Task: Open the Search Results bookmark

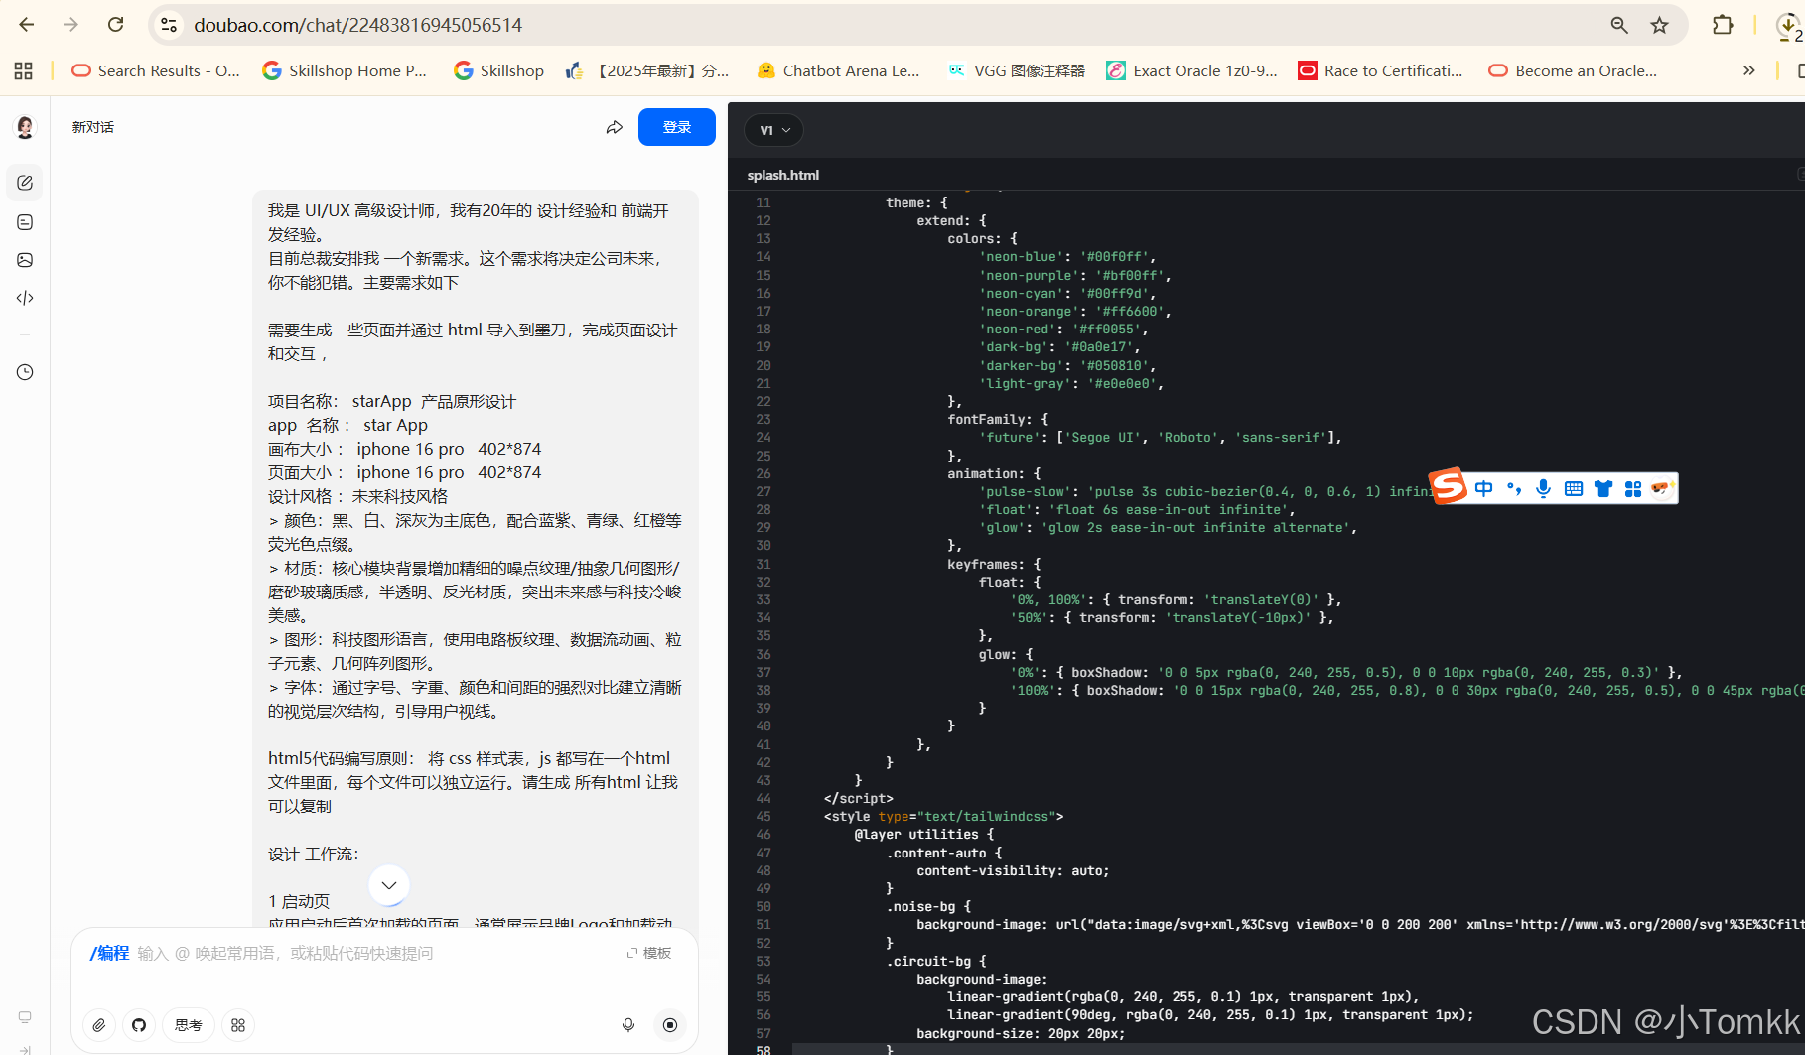Action: pos(156,70)
